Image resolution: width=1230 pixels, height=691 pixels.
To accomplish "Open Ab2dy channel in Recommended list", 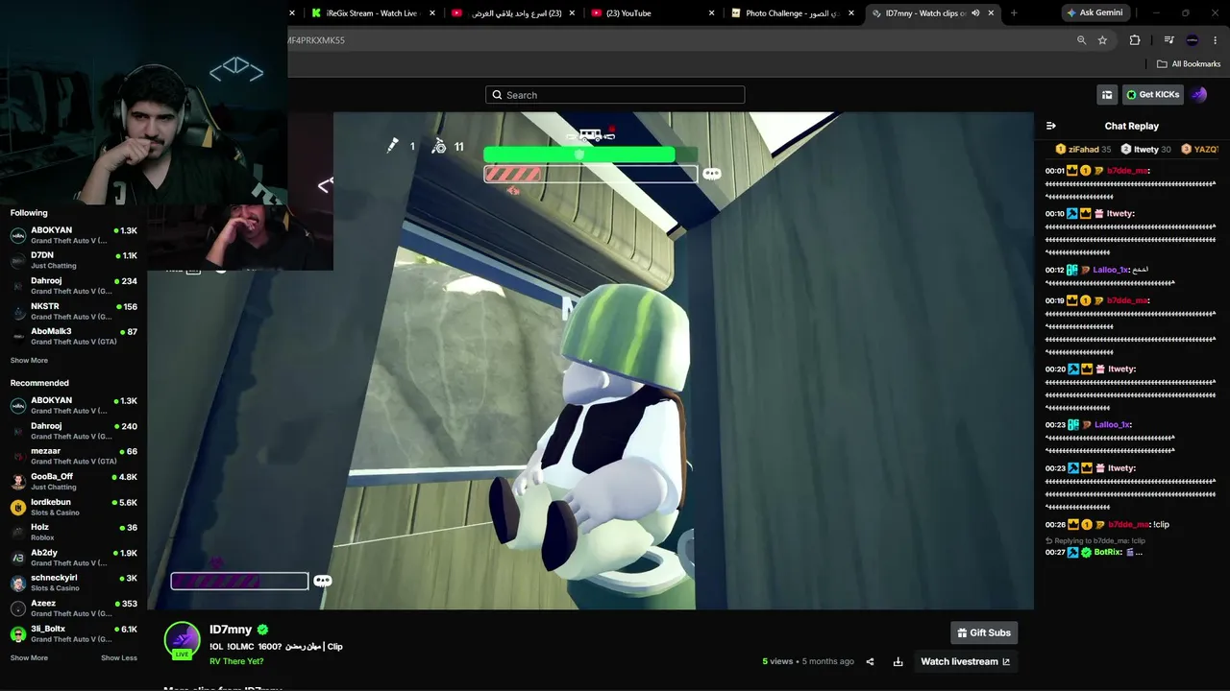I will pyautogui.click(x=74, y=558).
